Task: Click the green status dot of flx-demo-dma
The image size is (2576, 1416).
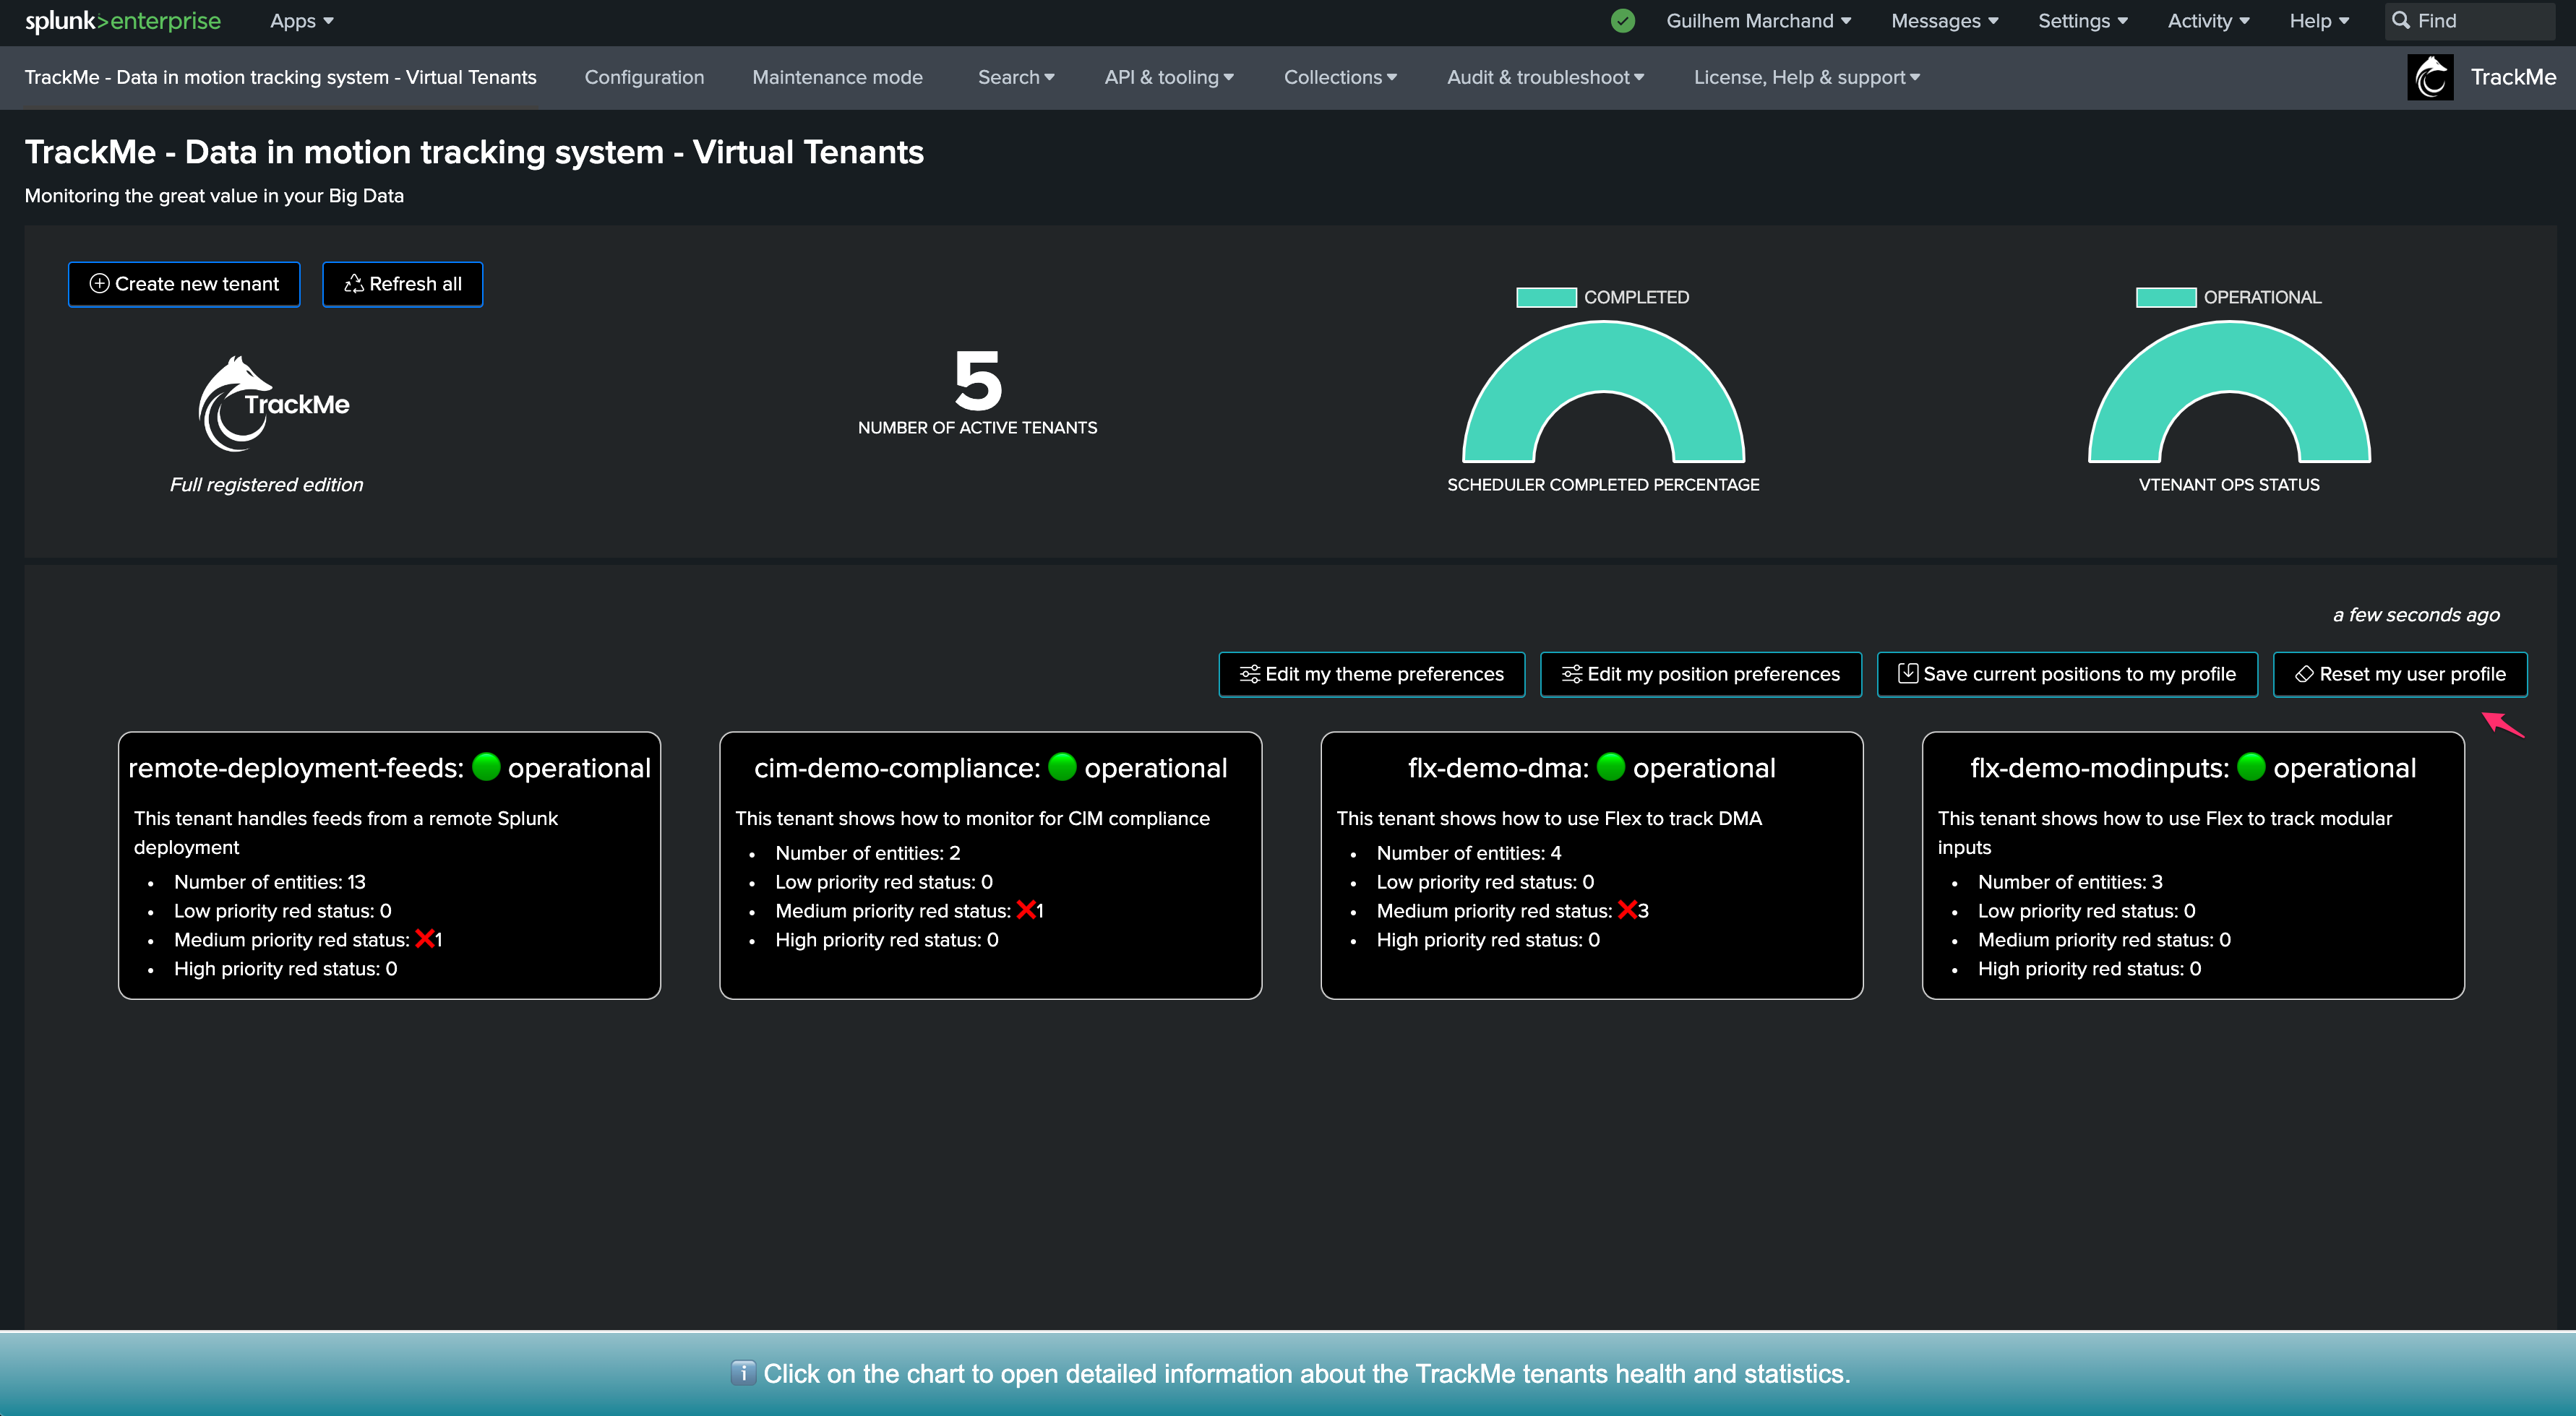Action: pyautogui.click(x=1611, y=767)
